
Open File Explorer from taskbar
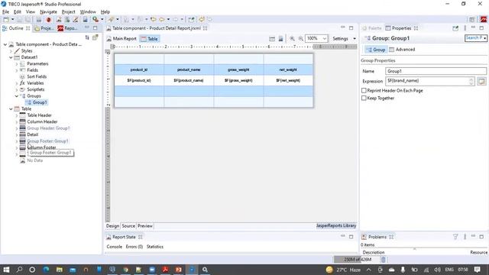(60, 270)
